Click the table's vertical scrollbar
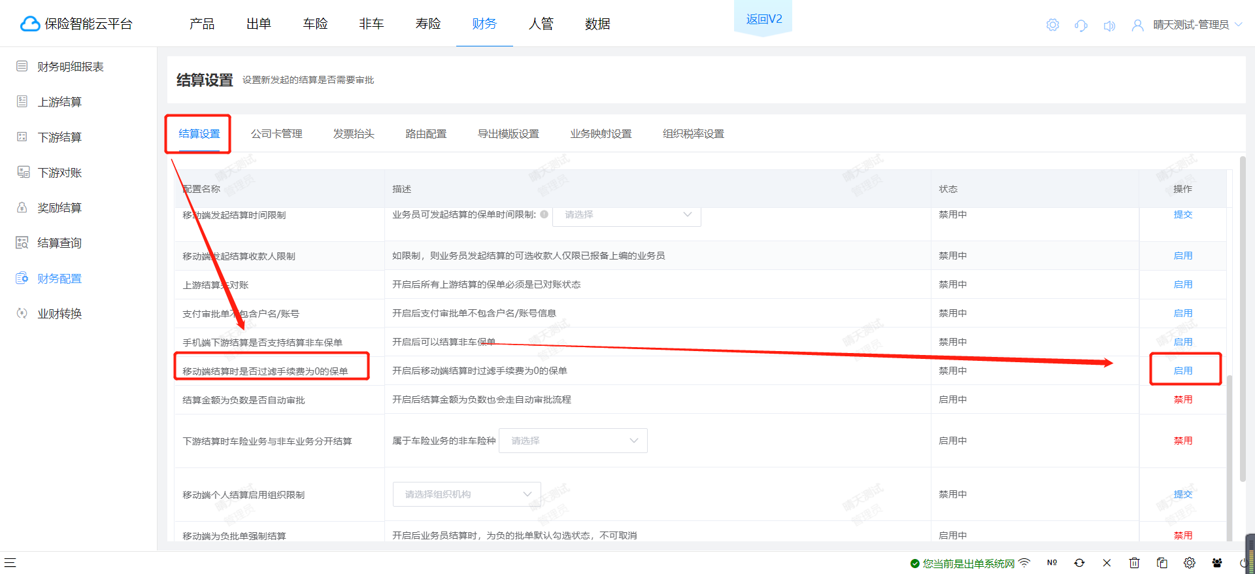This screenshot has width=1255, height=574. pos(1230,458)
